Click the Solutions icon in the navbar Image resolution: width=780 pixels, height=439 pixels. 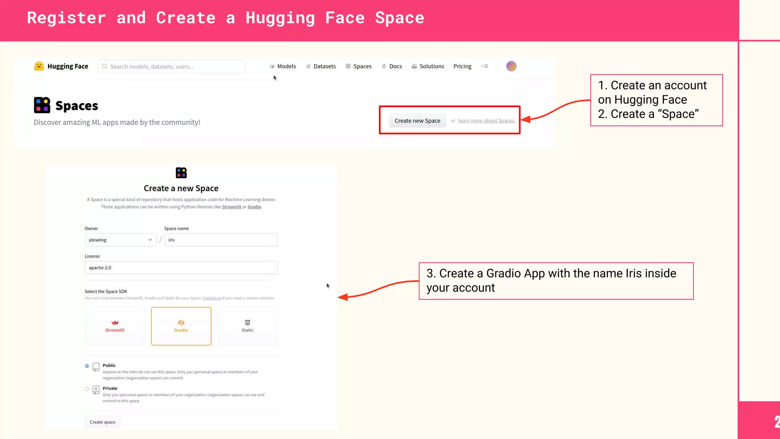tap(414, 66)
